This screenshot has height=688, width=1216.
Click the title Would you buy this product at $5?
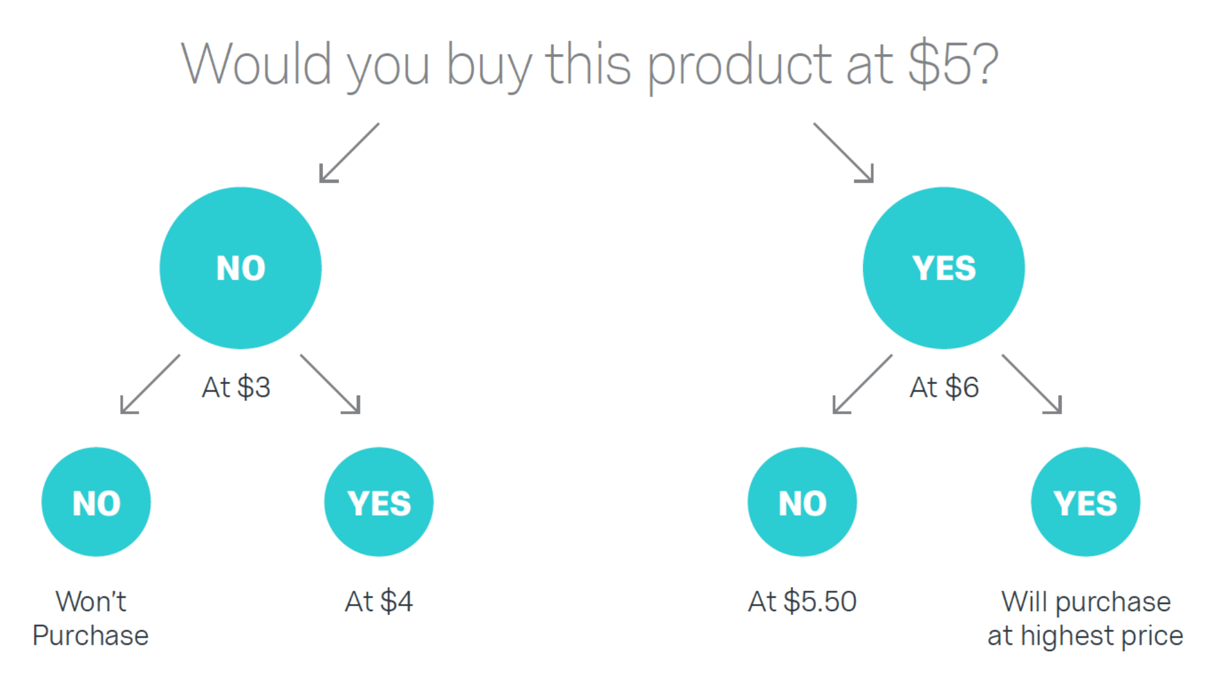click(590, 65)
